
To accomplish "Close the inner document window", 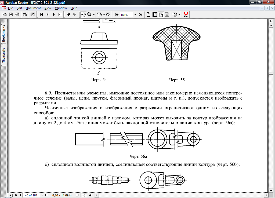I will (272, 8).
